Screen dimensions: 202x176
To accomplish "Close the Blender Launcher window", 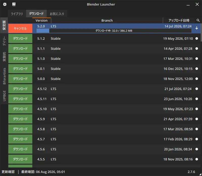I will 197,4.
